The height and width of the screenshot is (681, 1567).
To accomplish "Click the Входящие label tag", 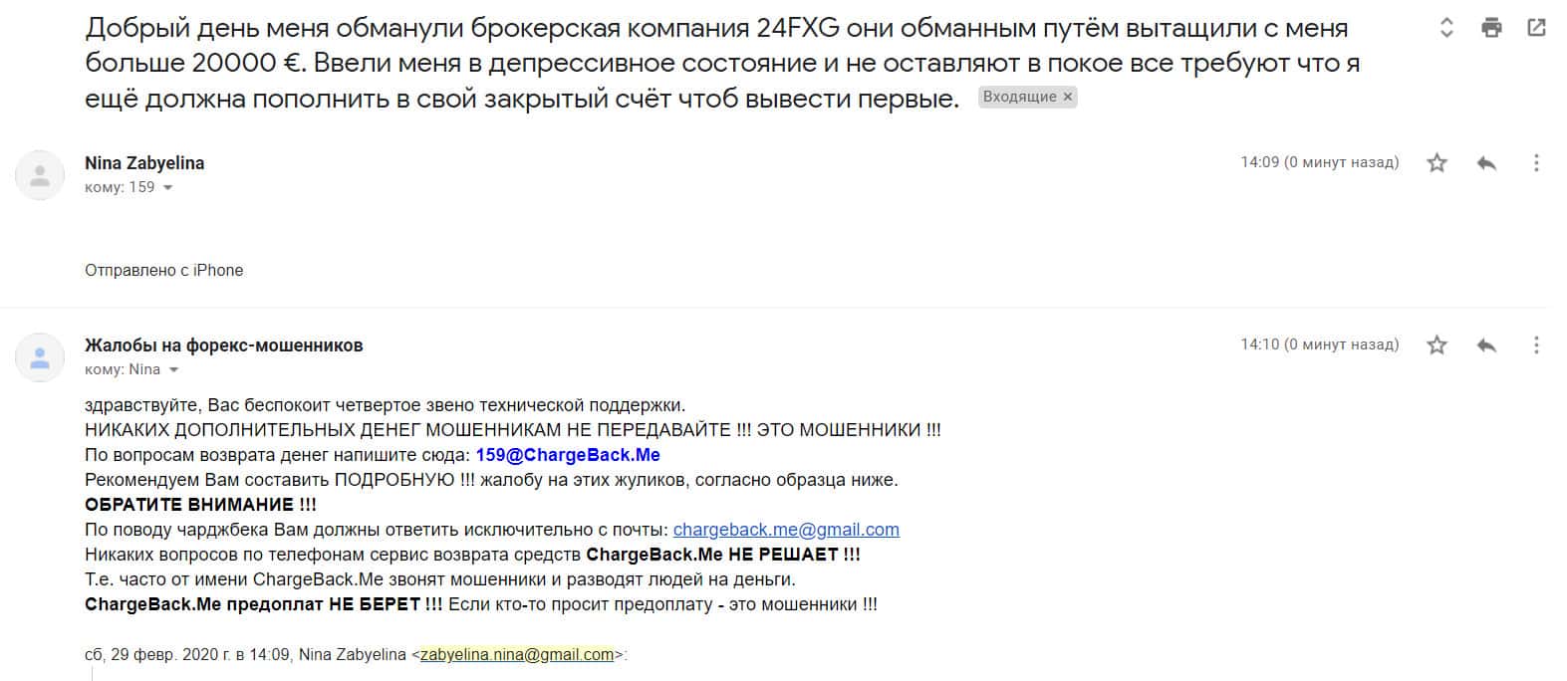I will tap(1019, 97).
